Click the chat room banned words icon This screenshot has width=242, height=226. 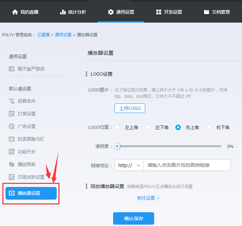(12, 69)
